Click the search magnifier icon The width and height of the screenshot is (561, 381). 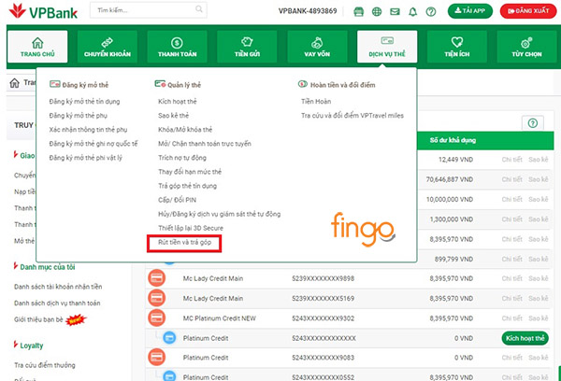pyautogui.click(x=199, y=9)
